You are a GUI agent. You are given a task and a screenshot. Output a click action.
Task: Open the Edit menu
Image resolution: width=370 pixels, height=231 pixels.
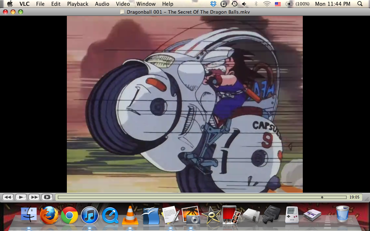(56, 4)
